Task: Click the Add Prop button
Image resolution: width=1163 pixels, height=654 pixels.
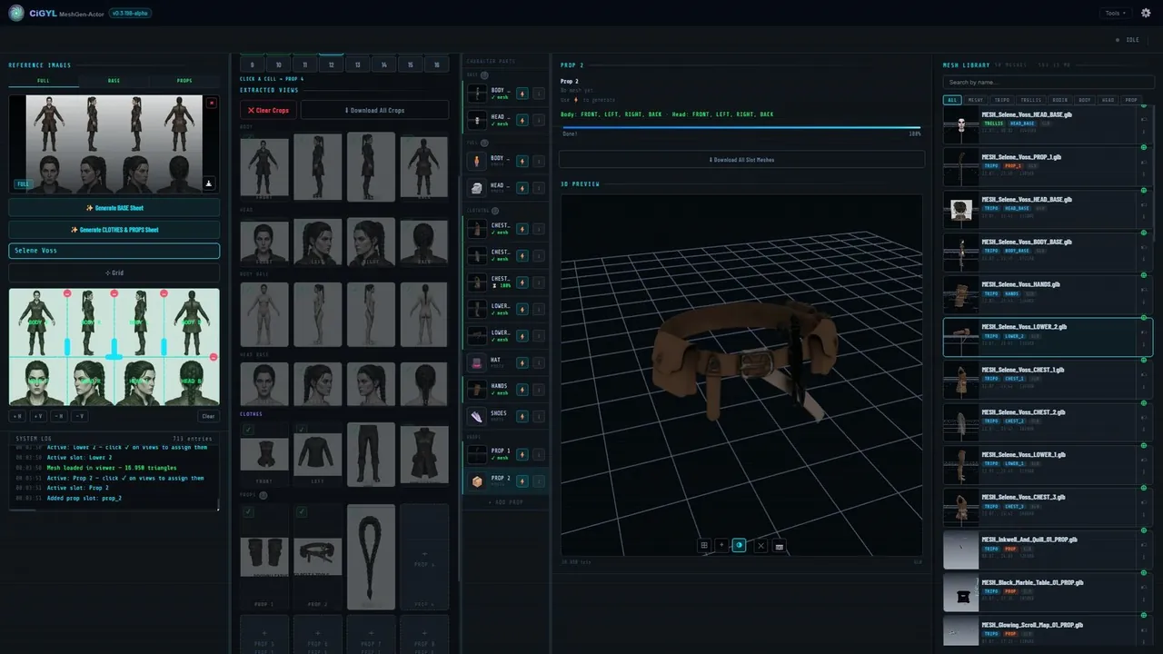Action: point(505,501)
